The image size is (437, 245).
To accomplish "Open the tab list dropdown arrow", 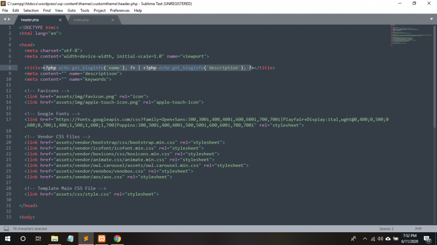I will 431,19.
